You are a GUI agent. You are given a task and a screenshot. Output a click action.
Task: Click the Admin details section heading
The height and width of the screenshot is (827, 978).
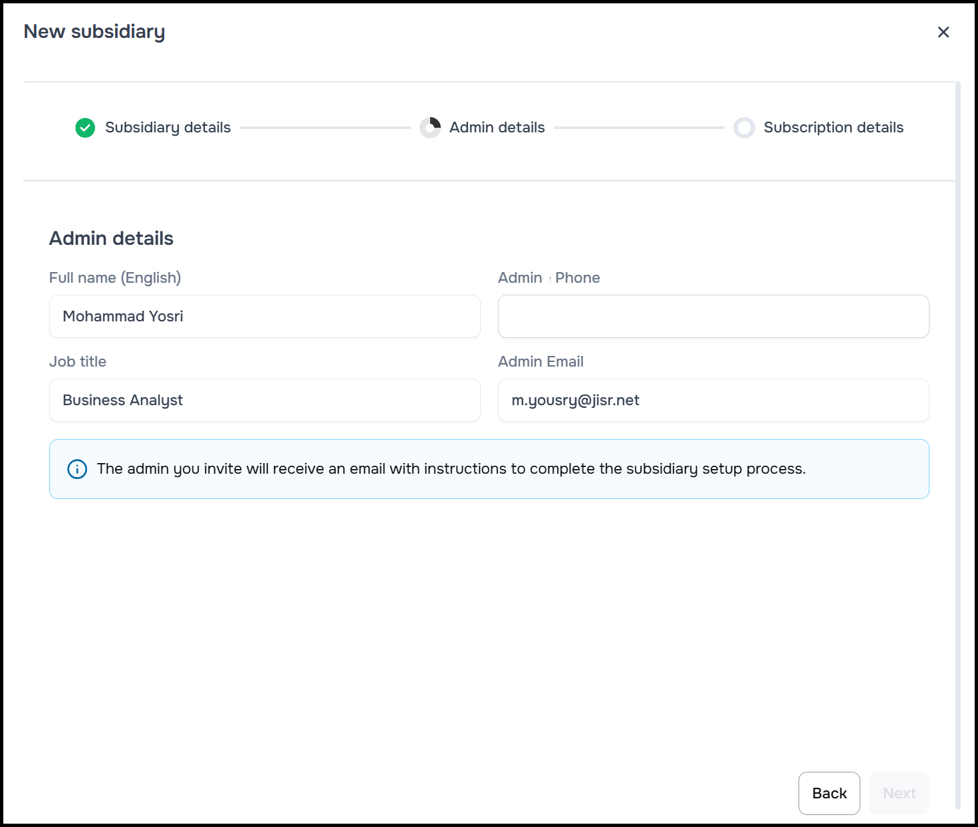coord(111,238)
